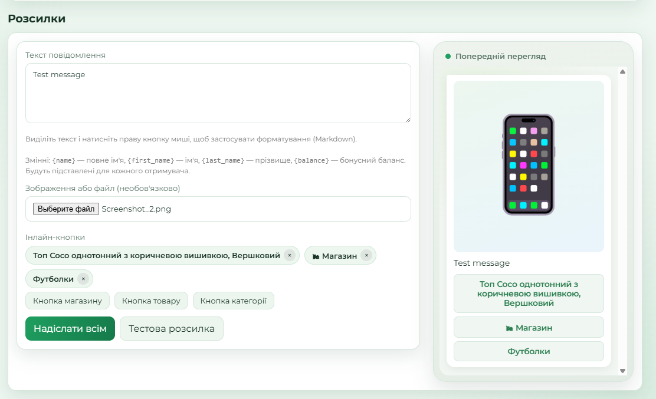
Task: Add a Кнопка категорії inline button
Action: pyautogui.click(x=234, y=301)
